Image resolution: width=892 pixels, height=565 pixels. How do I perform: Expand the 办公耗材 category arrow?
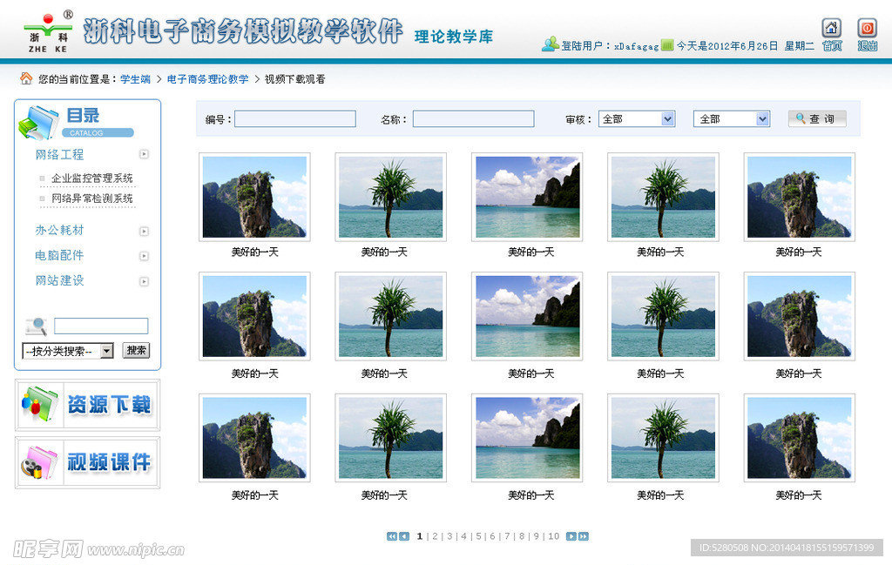click(144, 231)
